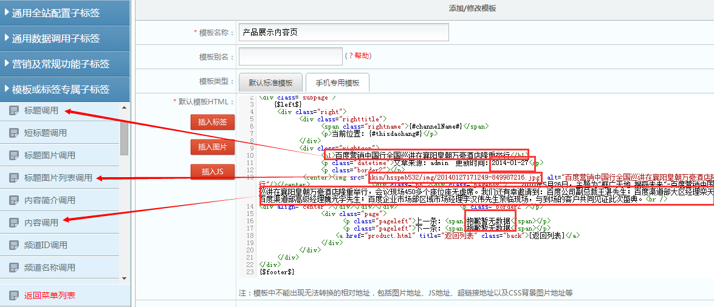Screen dimensions: 714x307
Task: Click the document icon beside 标题调用
Action: tap(13, 110)
